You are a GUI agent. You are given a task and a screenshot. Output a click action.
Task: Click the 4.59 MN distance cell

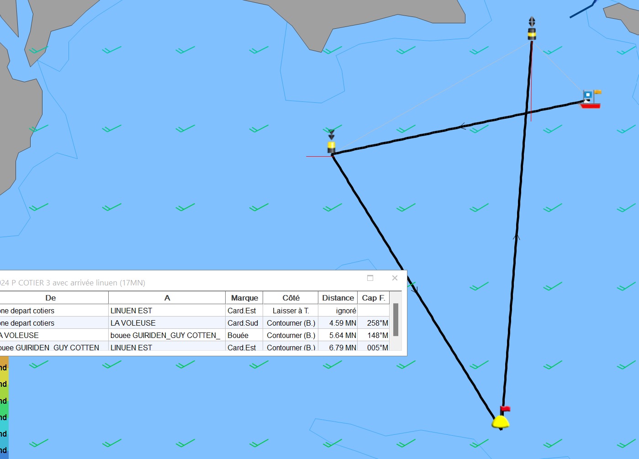(338, 323)
